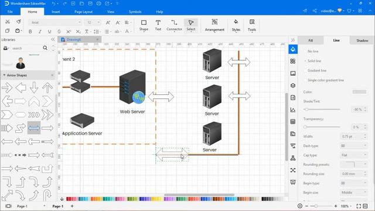Apply superscript formatting
The width and height of the screenshot is (375, 211).
(x=69, y=31)
